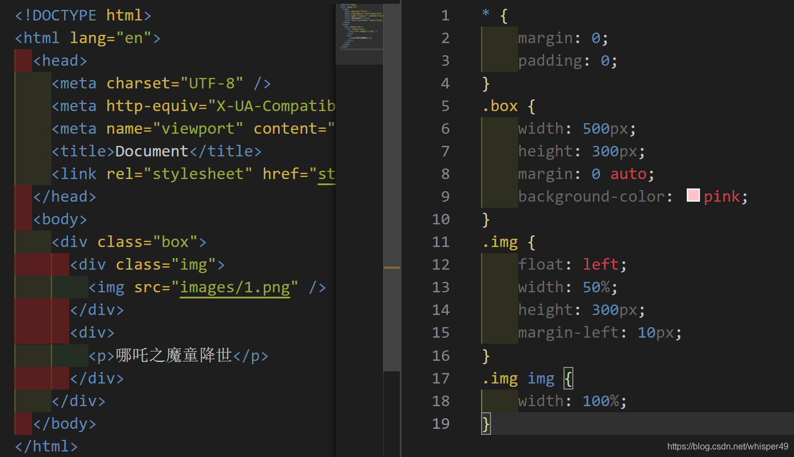Click the float: left declaration
This screenshot has height=457, width=794.
click(572, 265)
